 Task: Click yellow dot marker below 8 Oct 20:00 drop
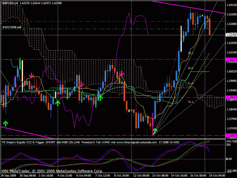point(129,111)
